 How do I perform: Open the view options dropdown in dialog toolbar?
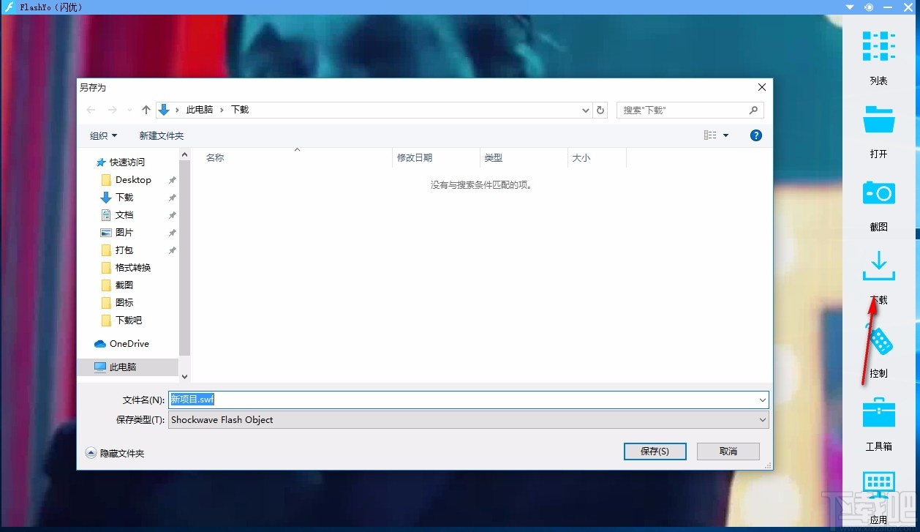725,135
